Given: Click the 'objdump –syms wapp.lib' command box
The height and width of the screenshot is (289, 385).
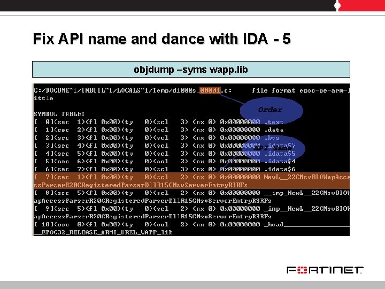Looking at the screenshot, I should (191, 69).
